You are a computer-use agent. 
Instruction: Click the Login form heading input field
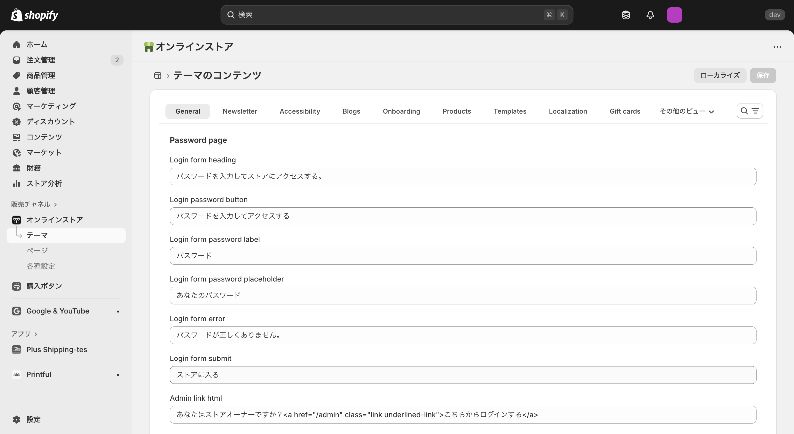click(x=463, y=176)
